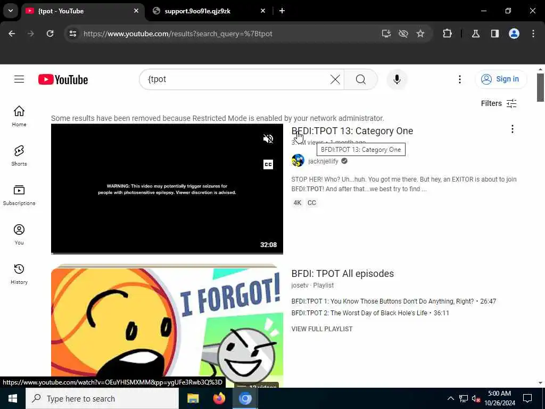
Task: Open the Chrome three-dot menu
Action: click(533, 34)
